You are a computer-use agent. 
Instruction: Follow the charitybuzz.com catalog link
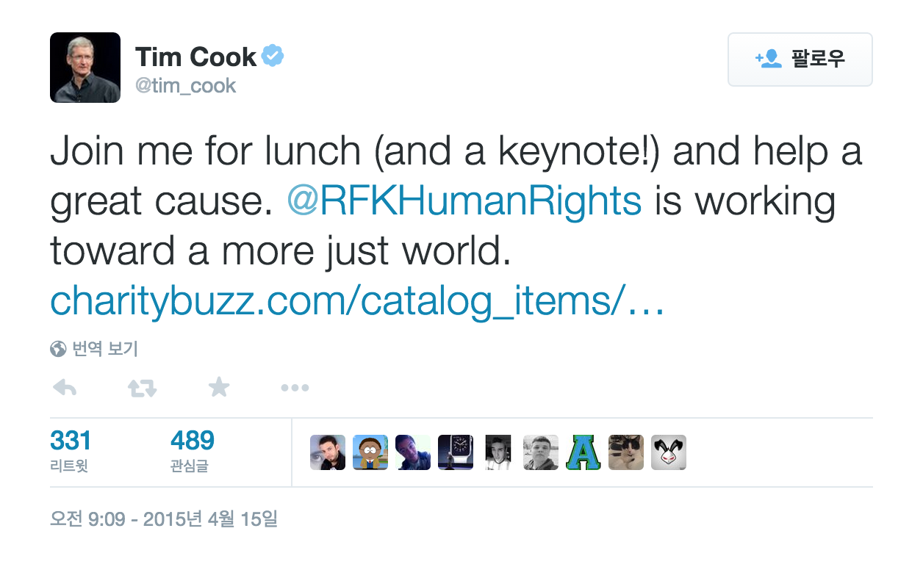[x=357, y=301]
